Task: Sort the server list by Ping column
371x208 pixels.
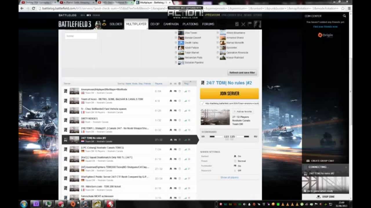Action: tap(186, 83)
